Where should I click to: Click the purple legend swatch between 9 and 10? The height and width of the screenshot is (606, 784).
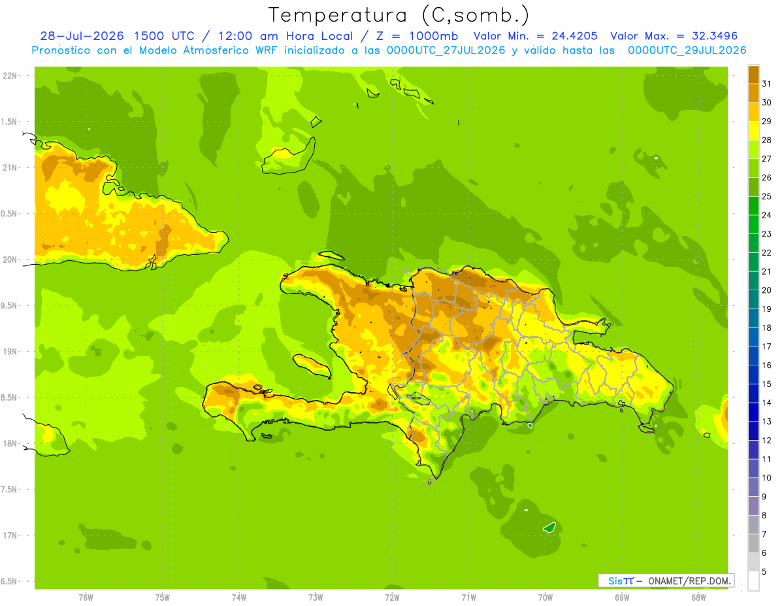754,487
